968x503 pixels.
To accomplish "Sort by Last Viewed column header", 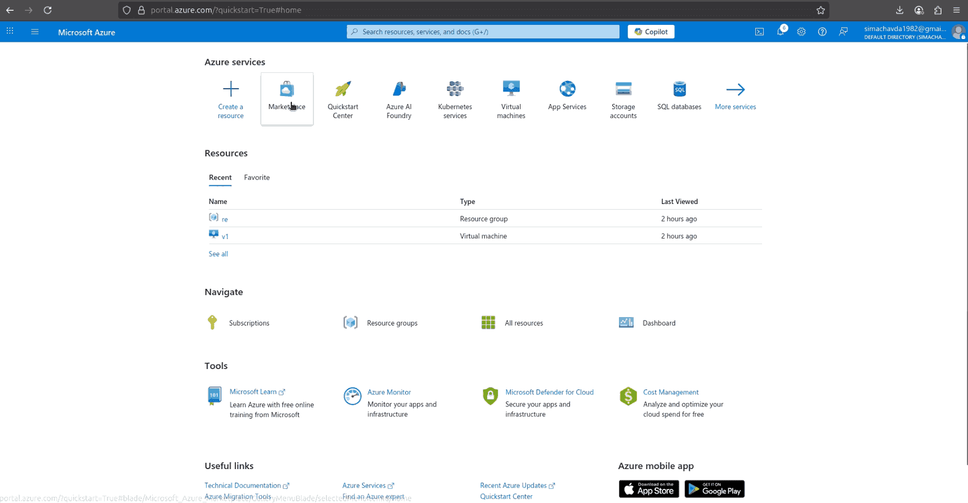I will pyautogui.click(x=679, y=202).
